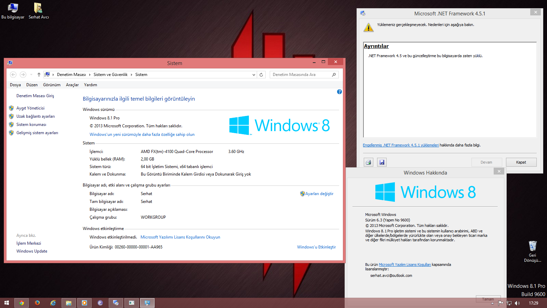
Task: Click Sistem ve Güvenlik breadcrumb
Action: pyautogui.click(x=110, y=75)
